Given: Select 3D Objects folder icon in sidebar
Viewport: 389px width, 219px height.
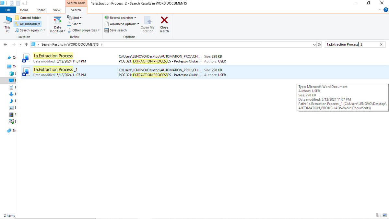Looking at the screenshot, I should point(12,73).
